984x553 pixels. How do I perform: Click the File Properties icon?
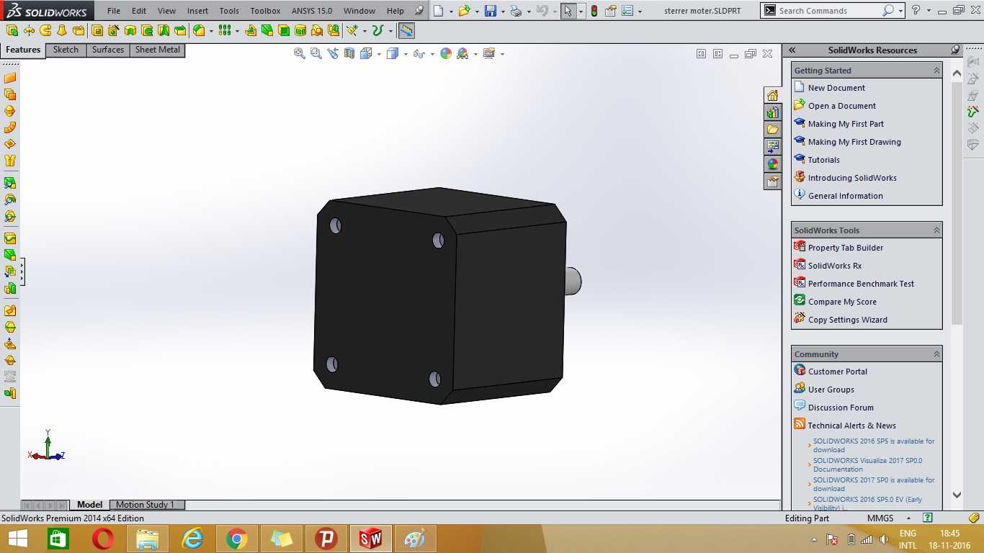[x=611, y=11]
